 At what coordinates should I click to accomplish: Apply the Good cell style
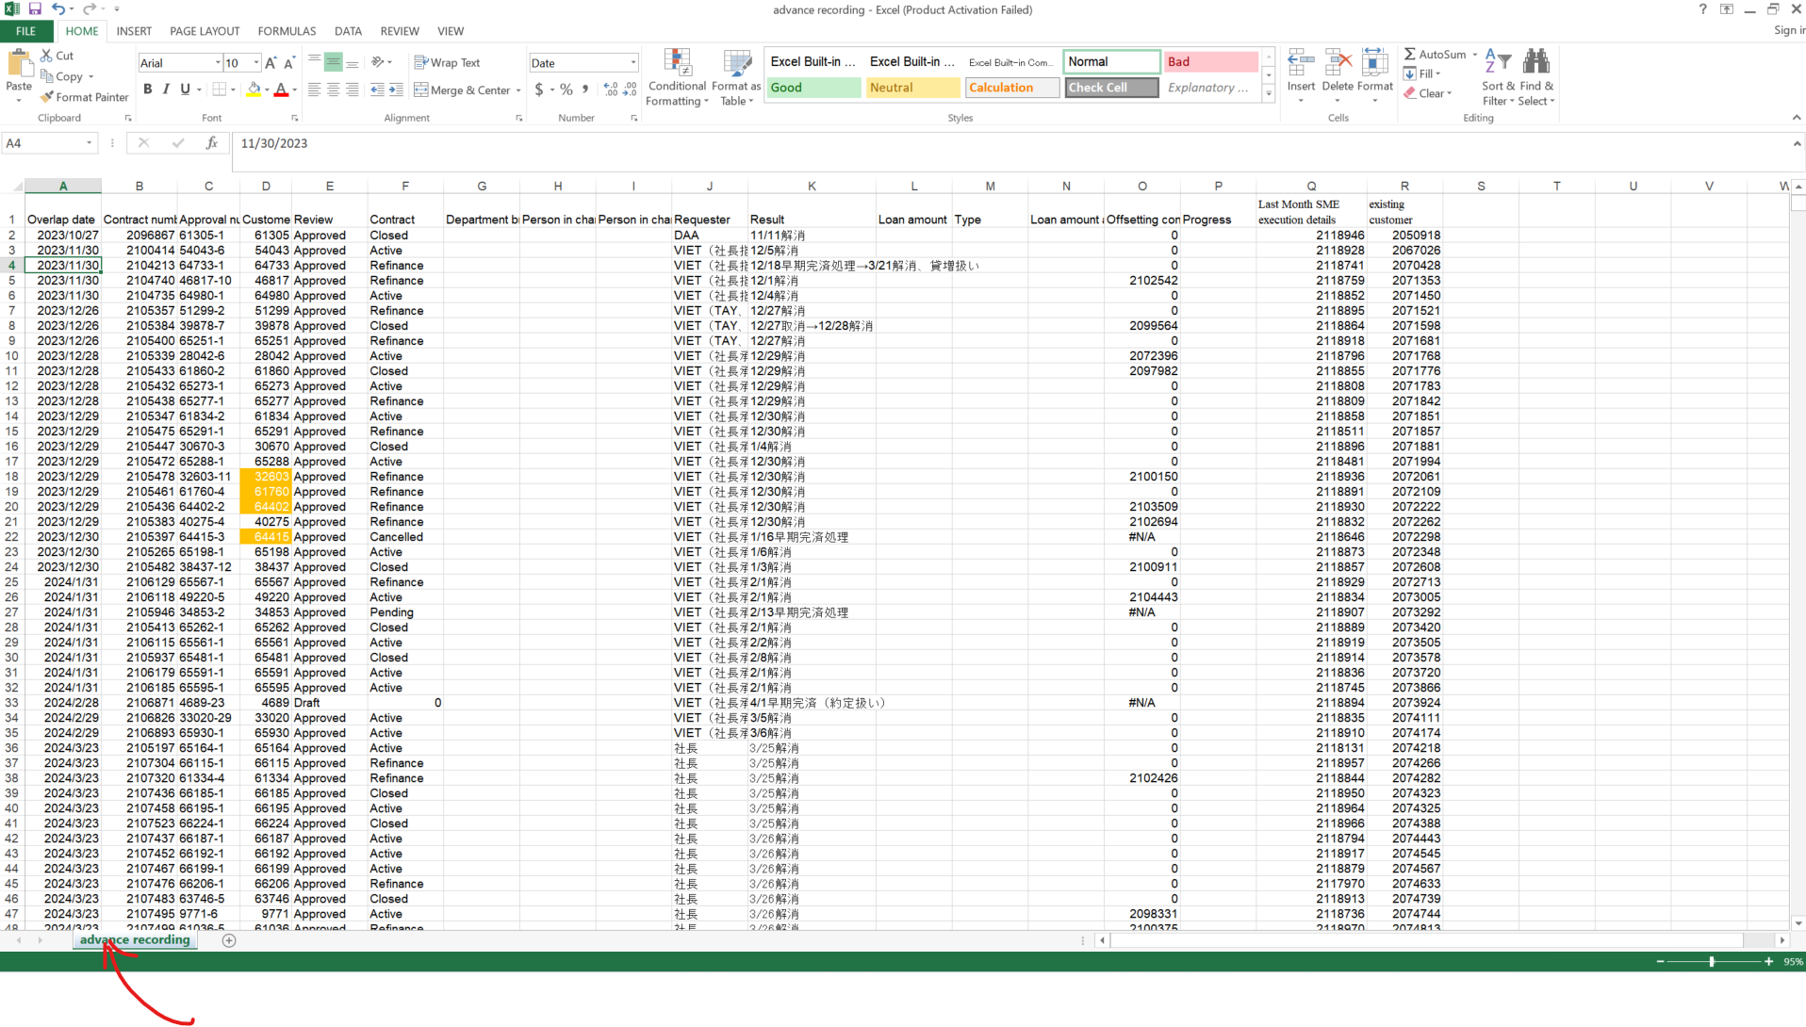[813, 88]
